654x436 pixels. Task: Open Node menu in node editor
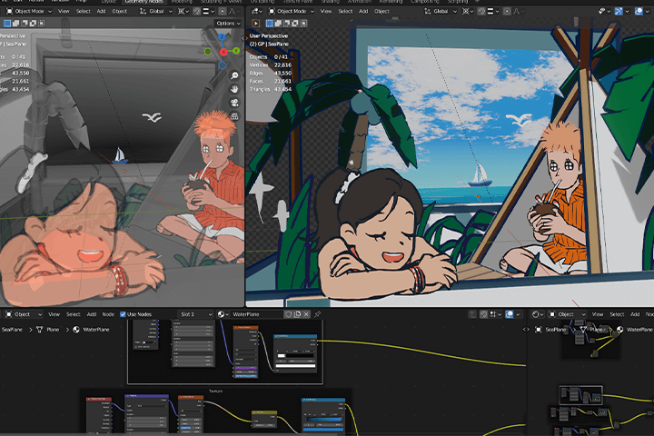click(108, 314)
